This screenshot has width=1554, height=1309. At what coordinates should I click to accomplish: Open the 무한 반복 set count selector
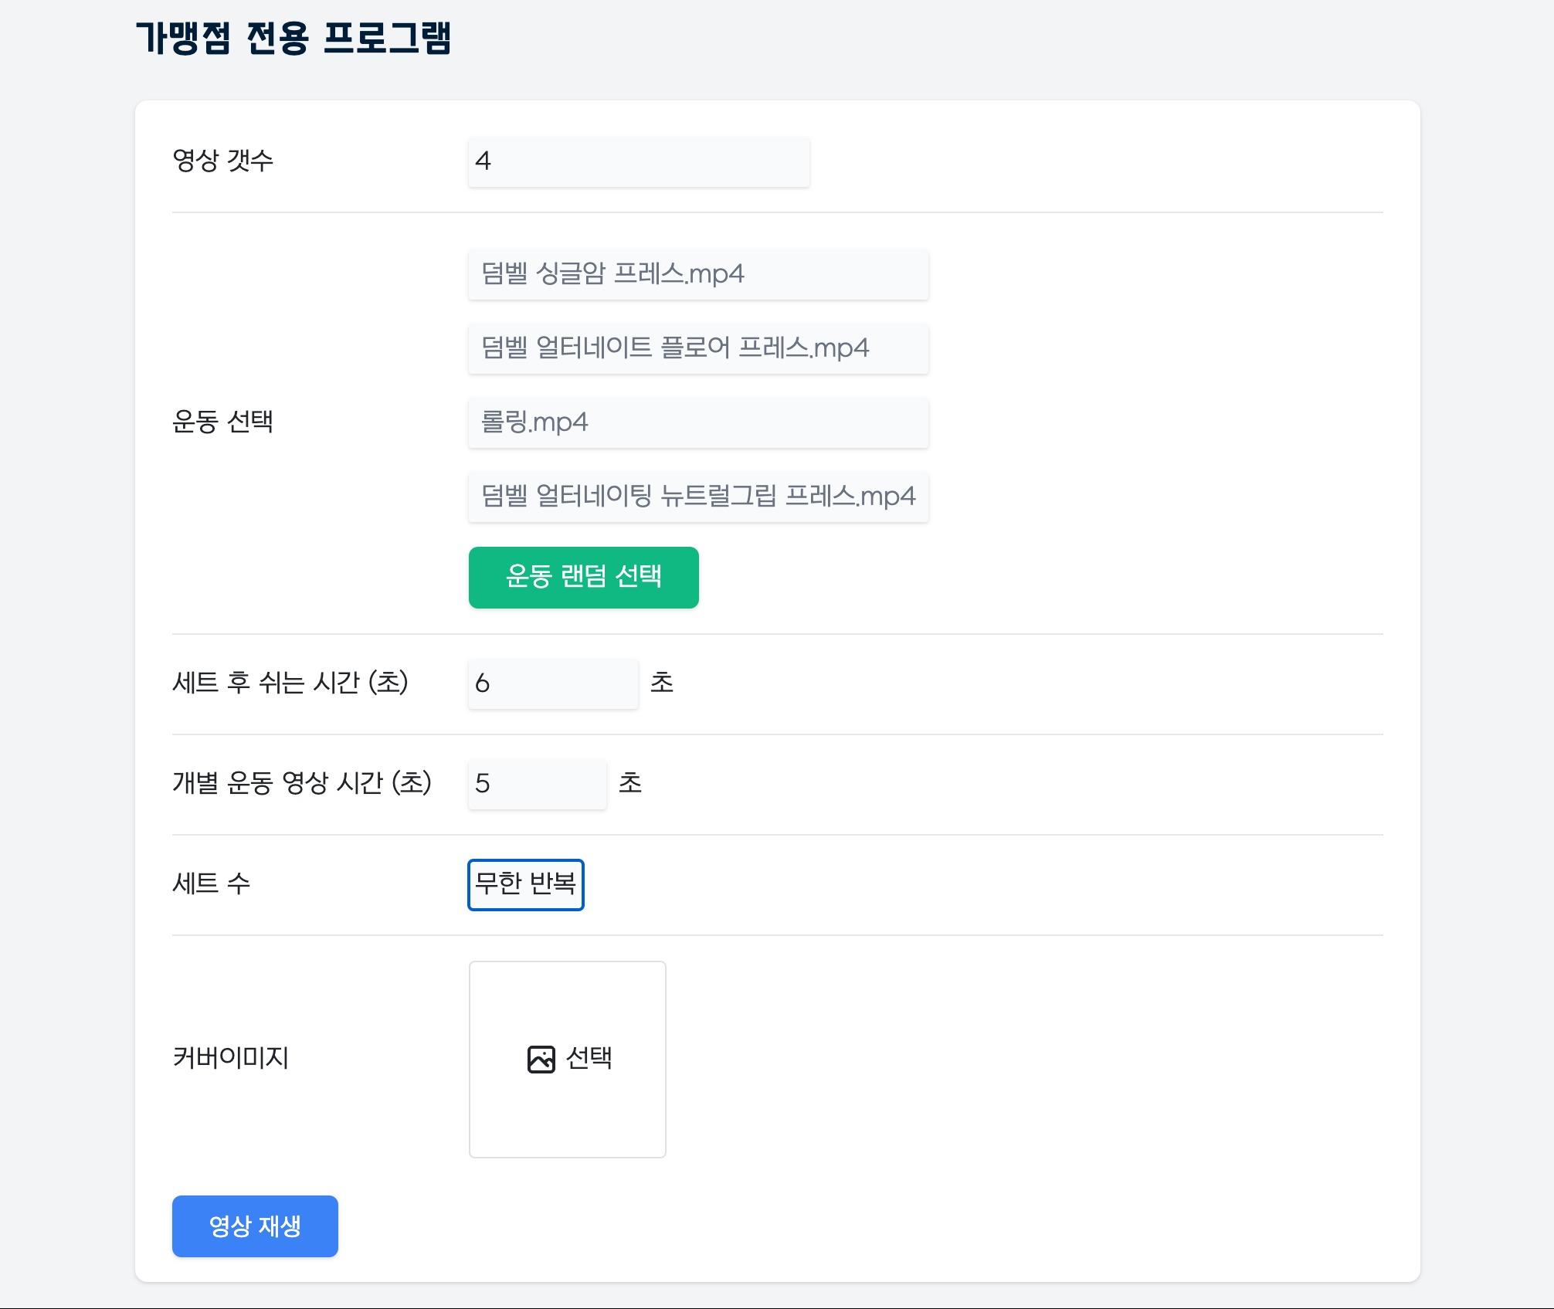click(x=525, y=884)
